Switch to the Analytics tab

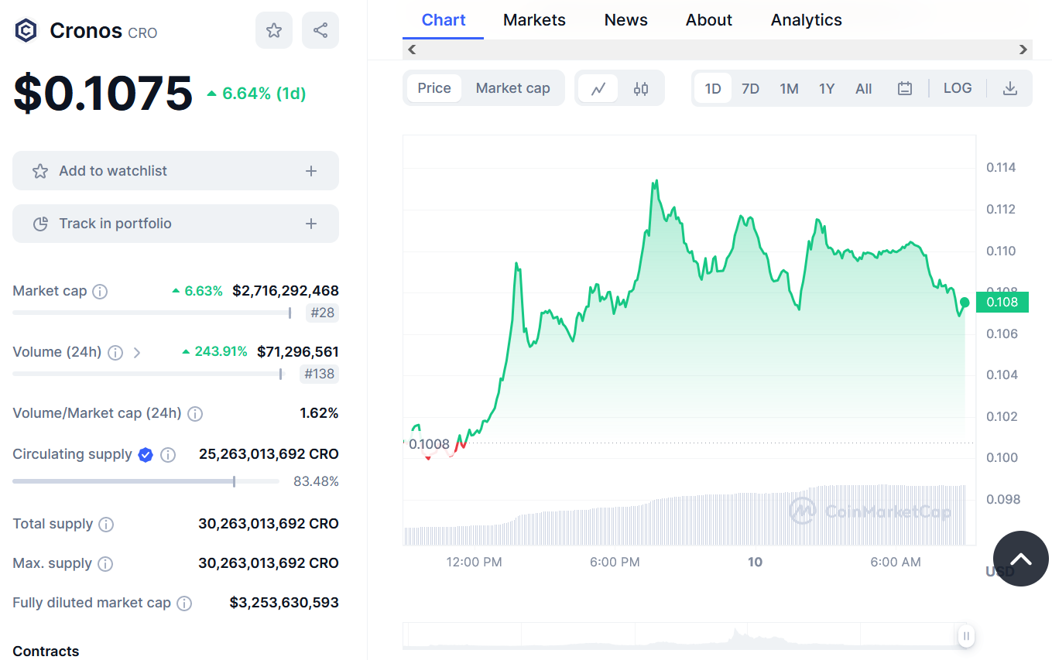[807, 20]
